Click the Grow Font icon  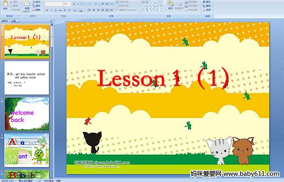click(x=74, y=4)
